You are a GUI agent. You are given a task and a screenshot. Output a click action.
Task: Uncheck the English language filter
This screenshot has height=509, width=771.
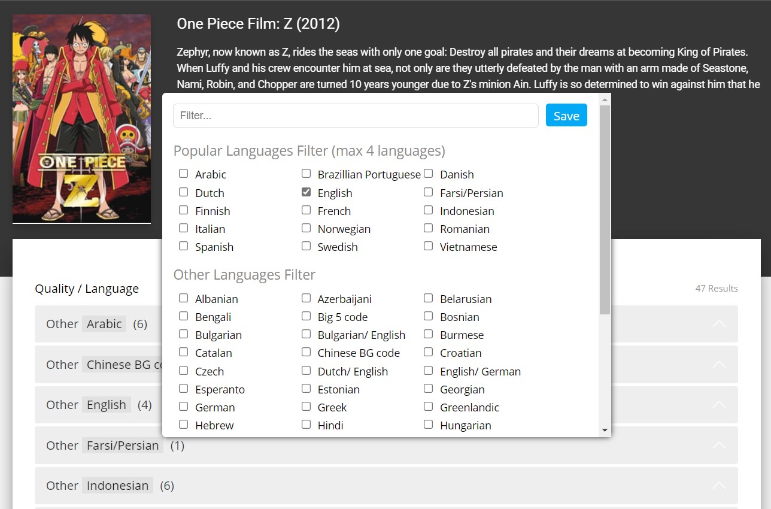pyautogui.click(x=306, y=192)
